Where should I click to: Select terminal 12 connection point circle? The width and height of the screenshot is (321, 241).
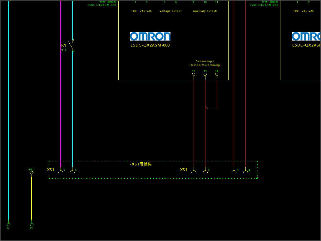[194, 74]
